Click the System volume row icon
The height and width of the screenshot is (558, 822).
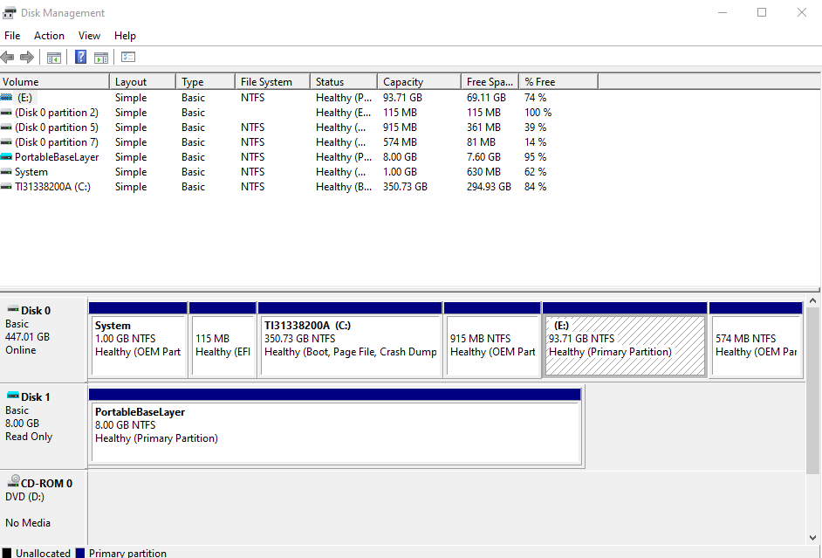6,172
